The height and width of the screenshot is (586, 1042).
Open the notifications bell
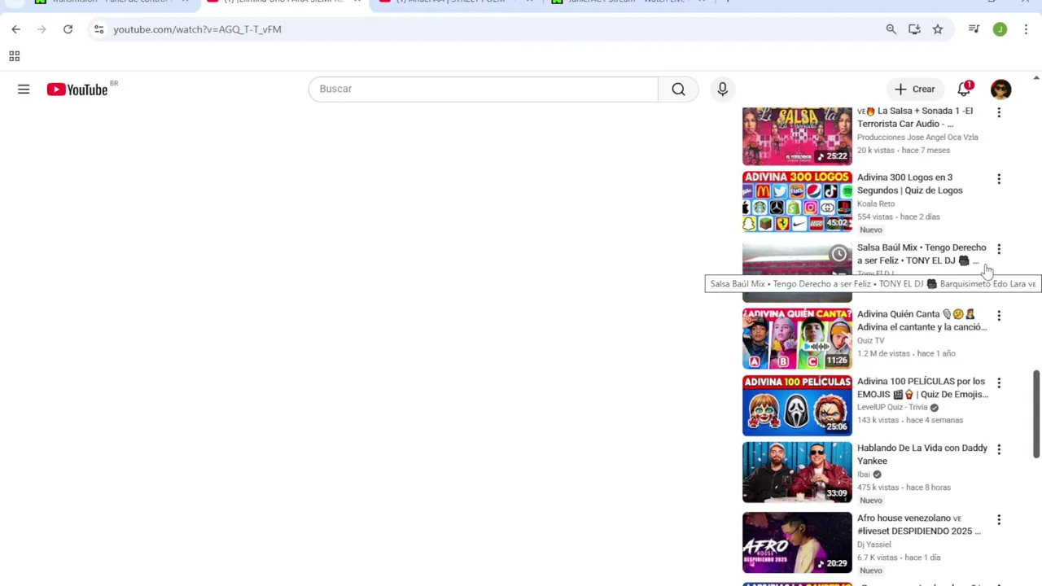point(964,89)
